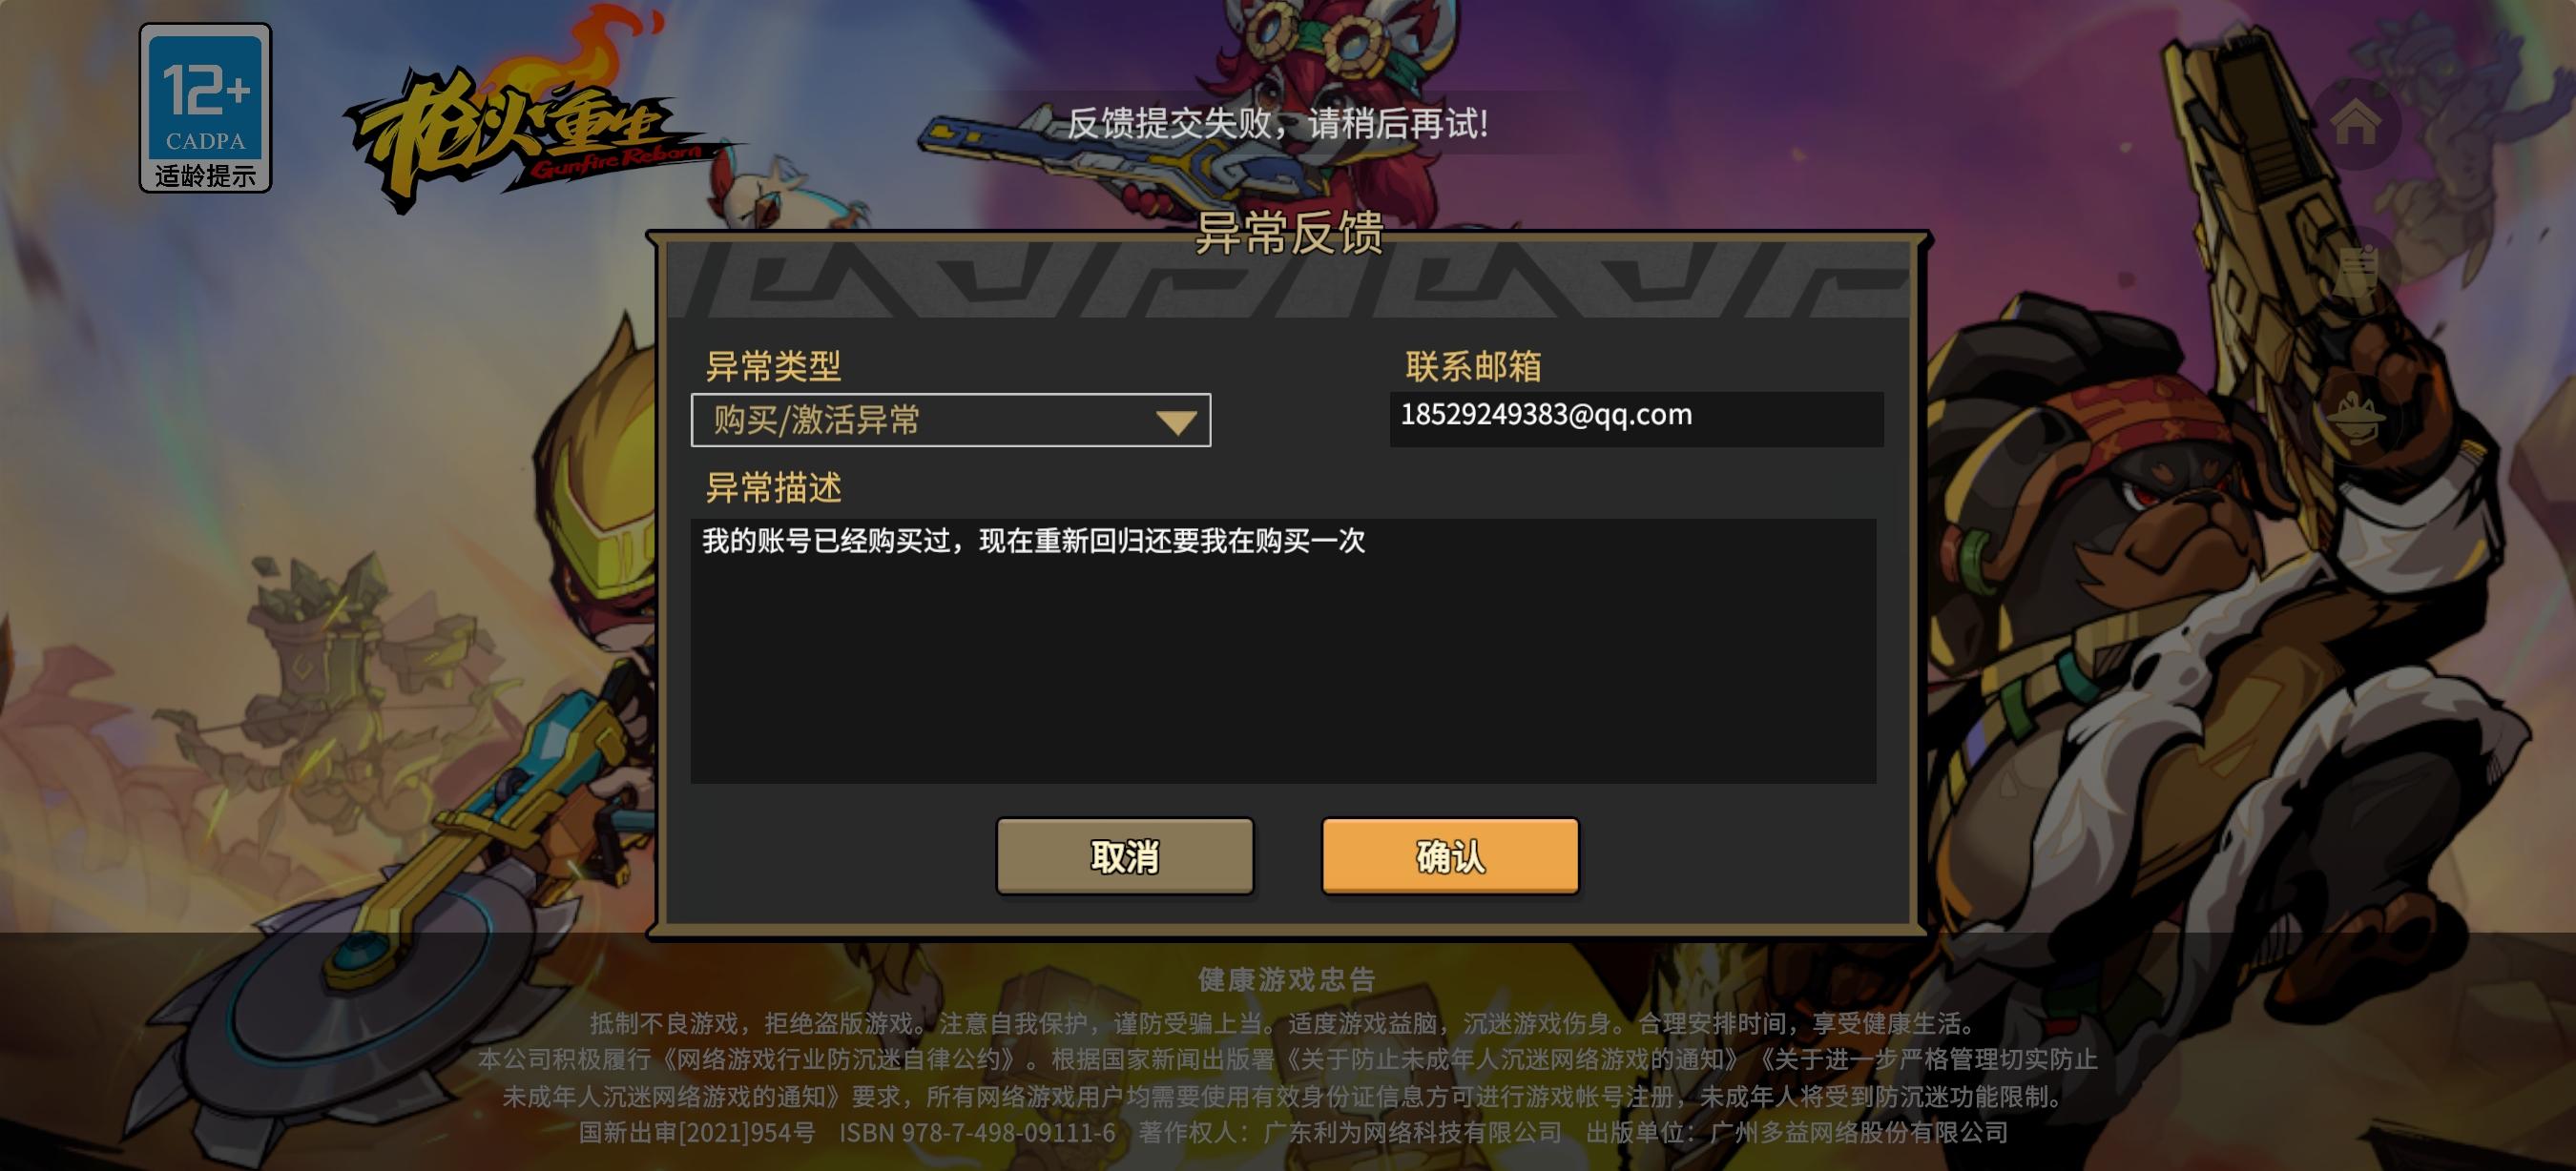
Task: Click the 国新出审[2021]954号 approval text
Action: [x=697, y=1132]
